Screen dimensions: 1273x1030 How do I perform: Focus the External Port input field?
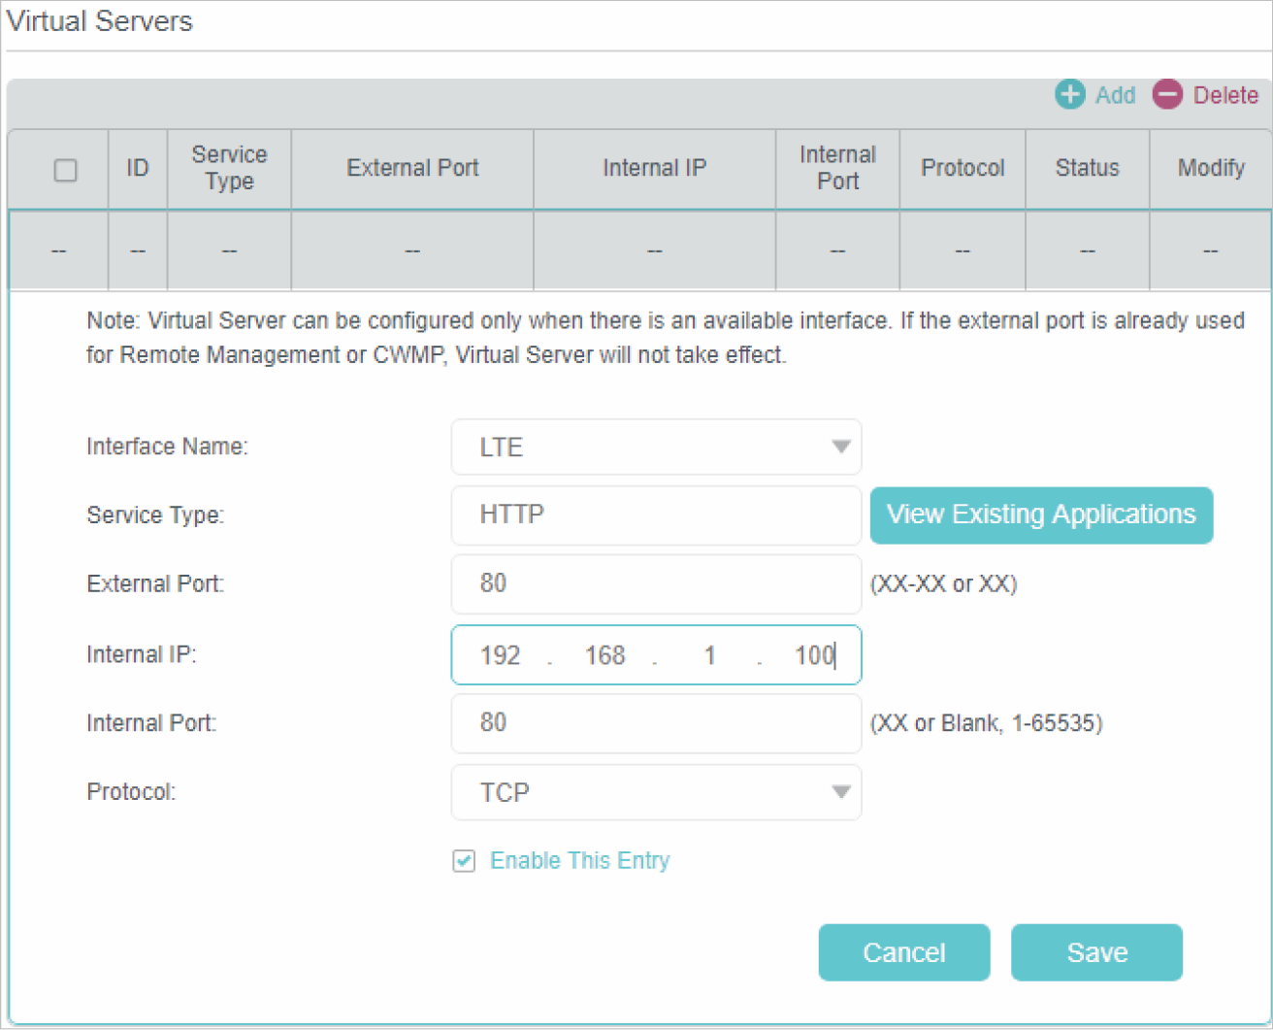[x=656, y=583]
